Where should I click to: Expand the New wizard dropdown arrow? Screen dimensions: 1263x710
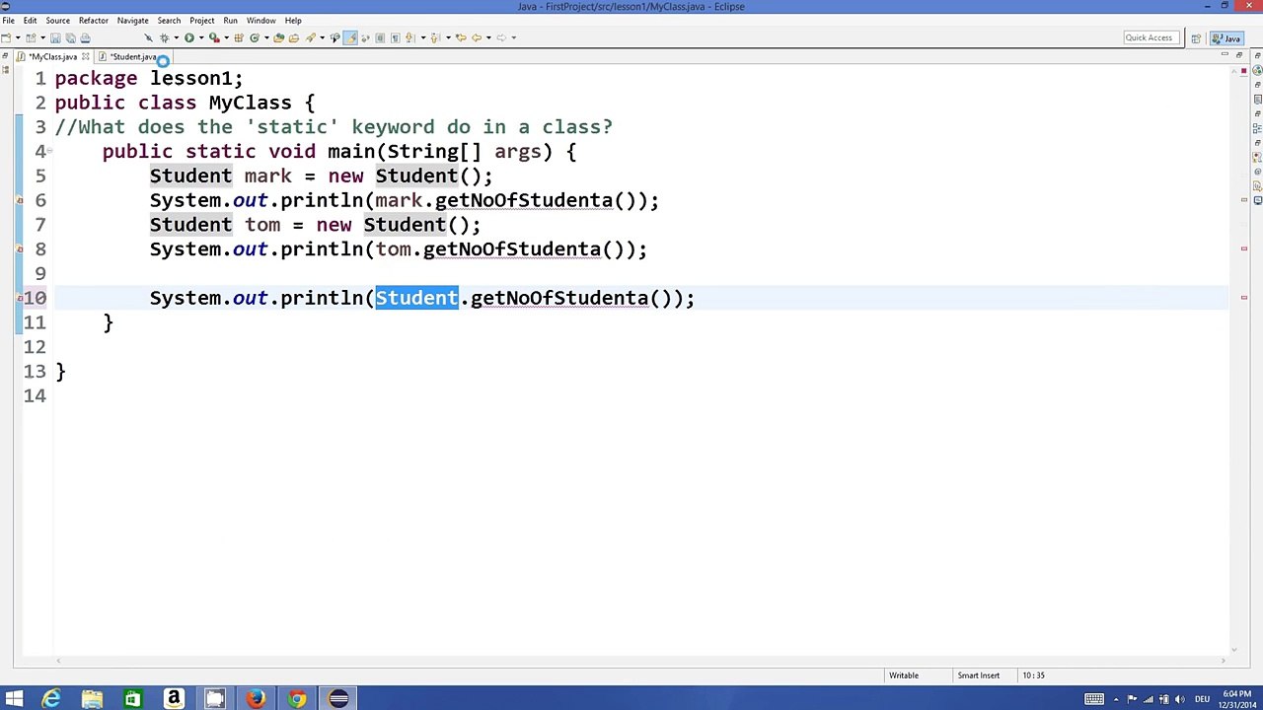(x=18, y=37)
